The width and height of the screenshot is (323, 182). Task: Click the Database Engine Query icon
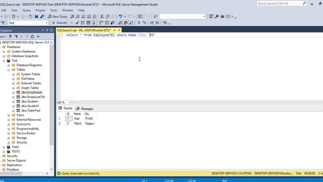72,17
